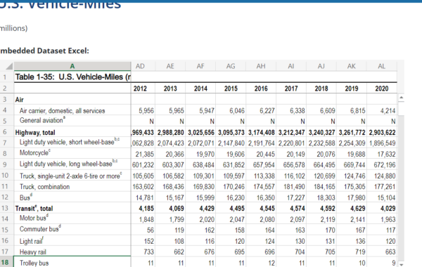This screenshot has width=422, height=267.
Task: Click the 'Motor bus' row label
Action: [34, 218]
